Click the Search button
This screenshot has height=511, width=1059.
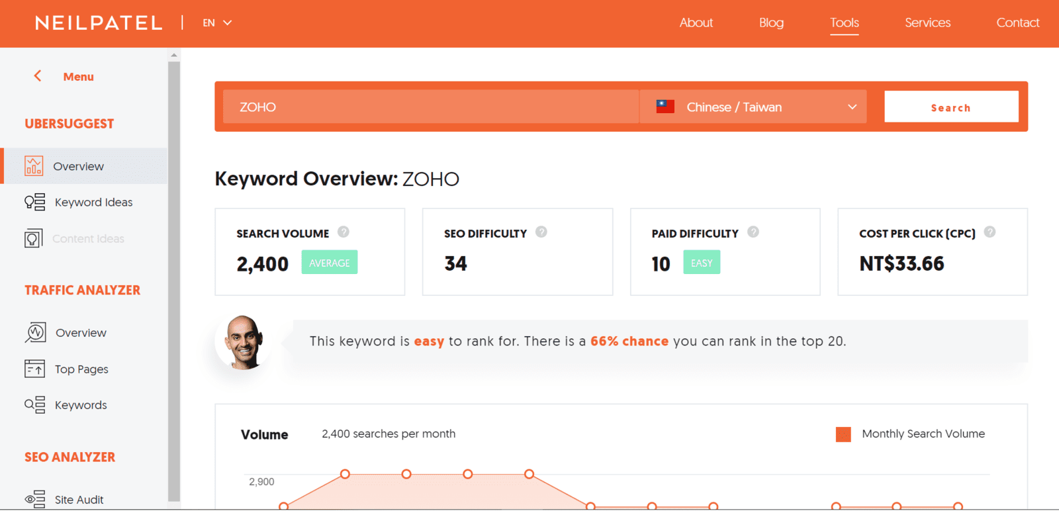coord(951,107)
